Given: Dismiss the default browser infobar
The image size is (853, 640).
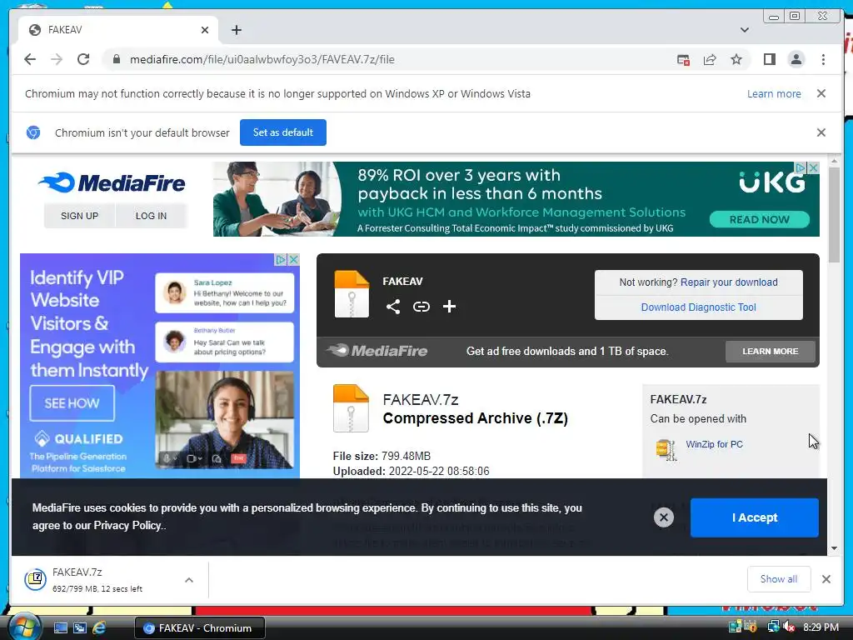Looking at the screenshot, I should pyautogui.click(x=821, y=132).
